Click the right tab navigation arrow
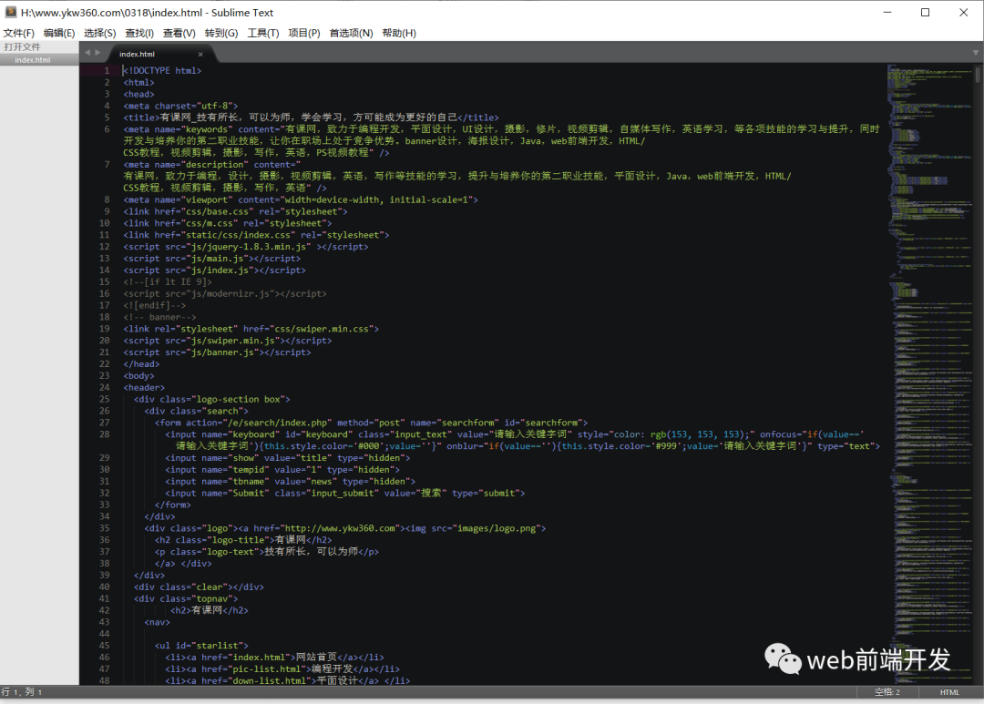The image size is (984, 704). pos(98,53)
